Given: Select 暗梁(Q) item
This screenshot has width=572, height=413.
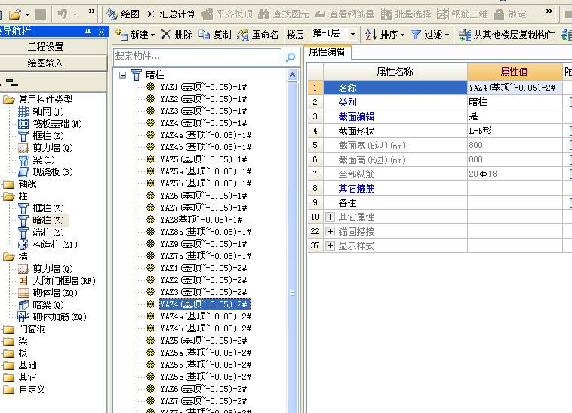Looking at the screenshot, I should pos(48,304).
